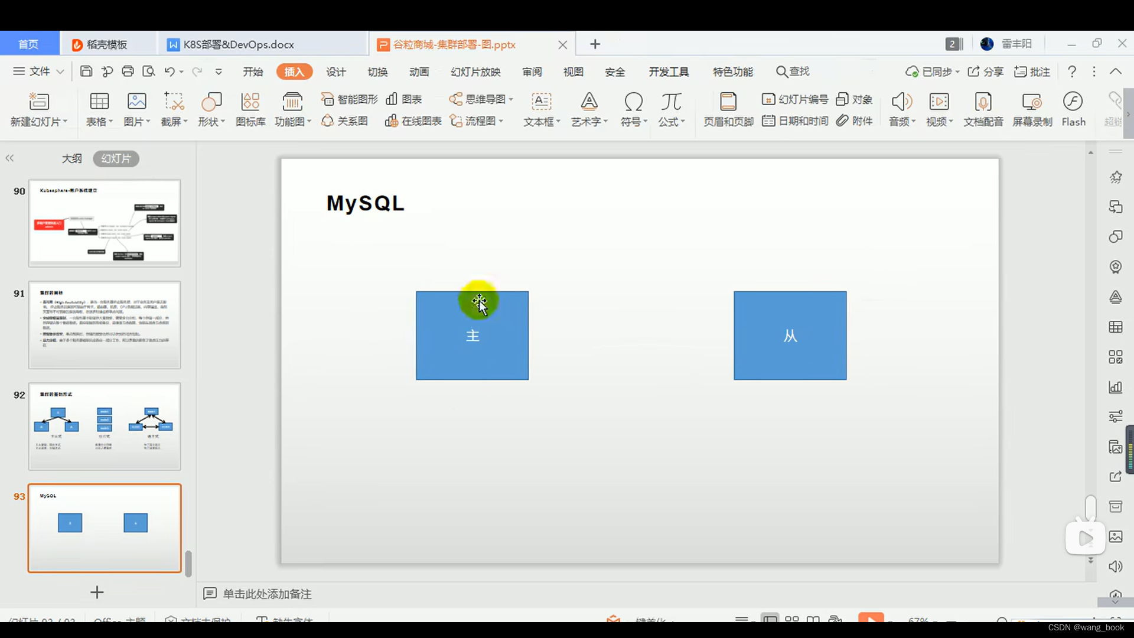The width and height of the screenshot is (1134, 638).
Task: Open the Review (审阅) ribbon tab
Action: pyautogui.click(x=532, y=71)
